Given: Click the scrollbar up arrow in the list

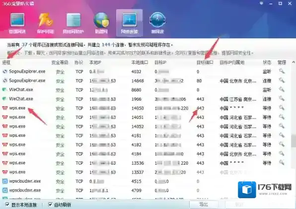Looking at the screenshot, I should point(294,62).
